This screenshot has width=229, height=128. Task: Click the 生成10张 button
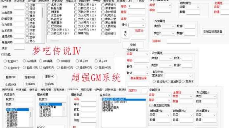(x=11, y=84)
